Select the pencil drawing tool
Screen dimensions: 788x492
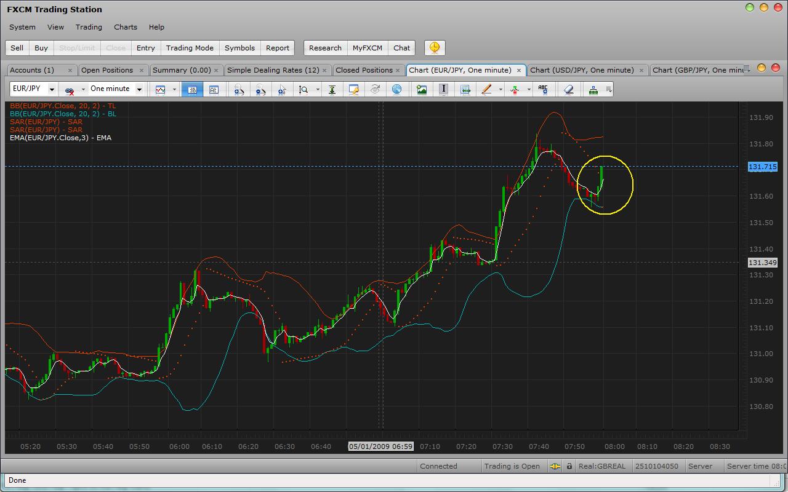coord(486,89)
